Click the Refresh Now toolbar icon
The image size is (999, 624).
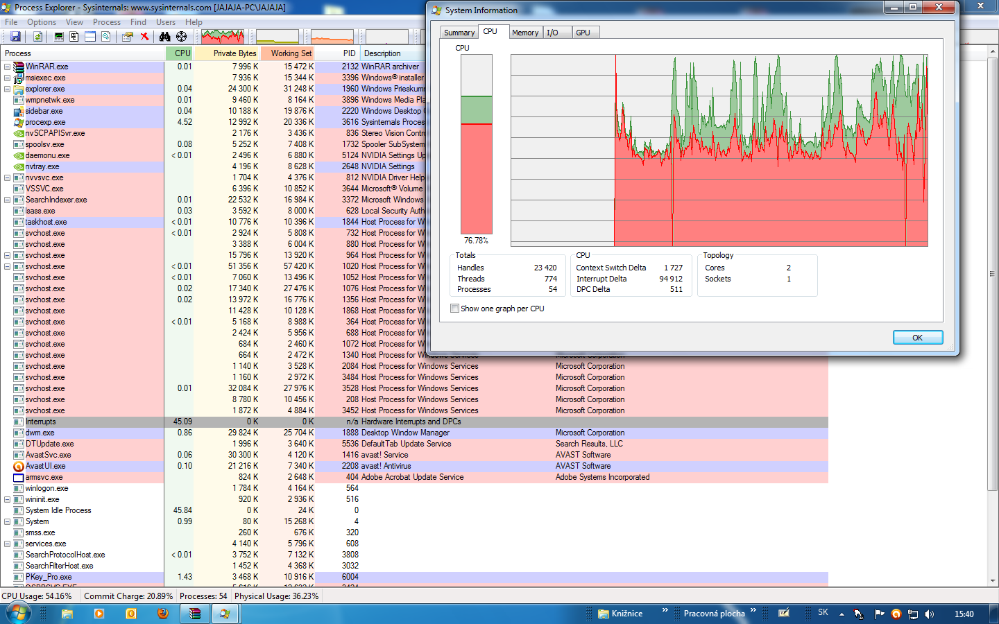click(37, 37)
